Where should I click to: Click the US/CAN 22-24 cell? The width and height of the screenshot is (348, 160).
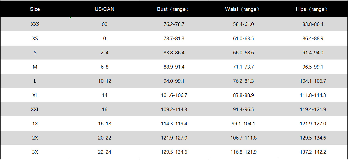pyautogui.click(x=105, y=152)
